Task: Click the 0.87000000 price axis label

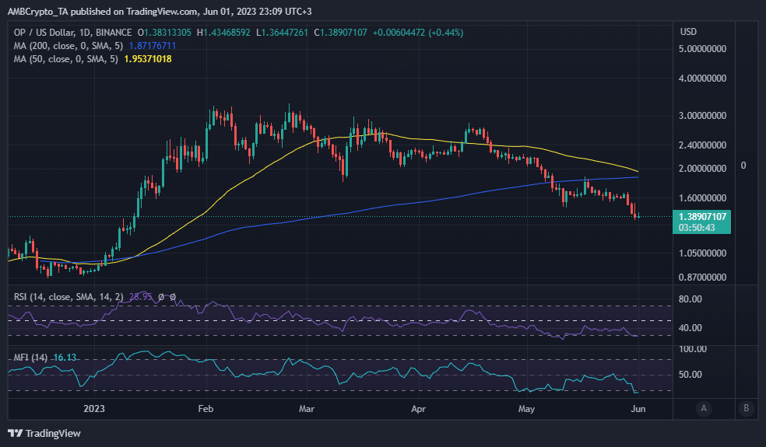Action: click(x=702, y=278)
